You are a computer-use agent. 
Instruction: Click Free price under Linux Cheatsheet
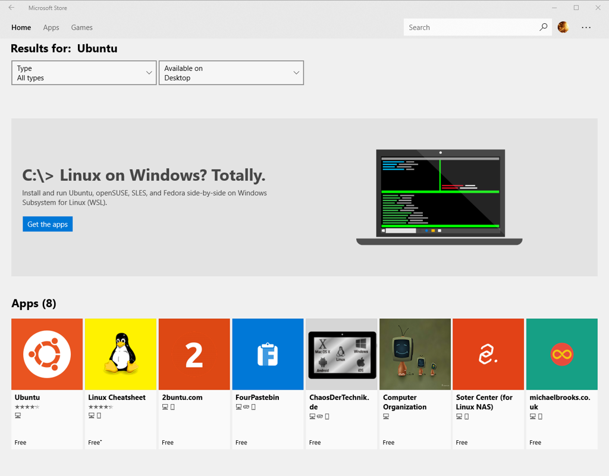pyautogui.click(x=95, y=443)
